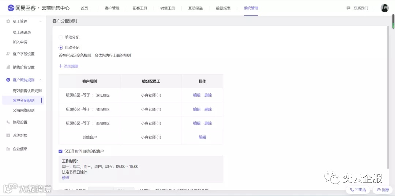Click the 操作 column header
The width and height of the screenshot is (395, 196).
click(x=202, y=81)
